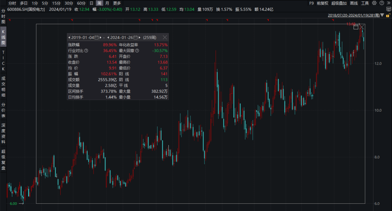Open 成交明细 in left sidebar

3,87
